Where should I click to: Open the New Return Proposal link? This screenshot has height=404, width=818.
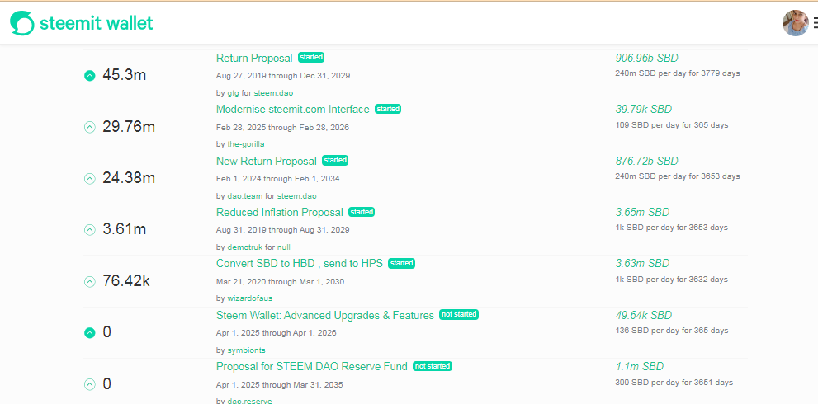point(267,161)
